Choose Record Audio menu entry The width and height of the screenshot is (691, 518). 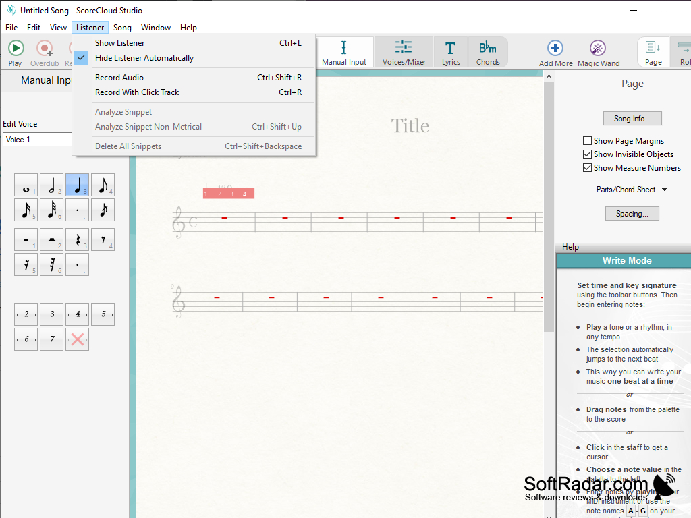[194, 77]
